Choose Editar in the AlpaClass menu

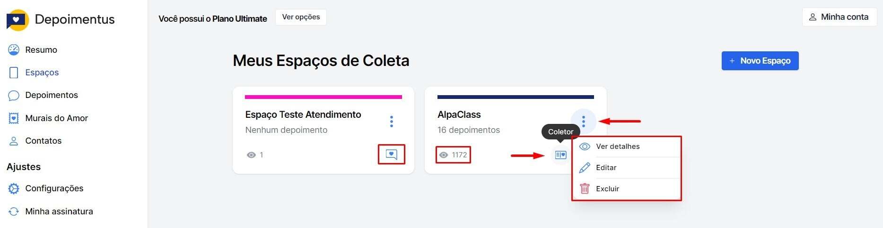(x=606, y=168)
